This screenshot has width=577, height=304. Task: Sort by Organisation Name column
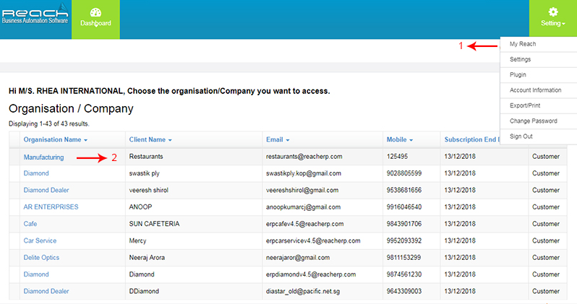coord(56,139)
